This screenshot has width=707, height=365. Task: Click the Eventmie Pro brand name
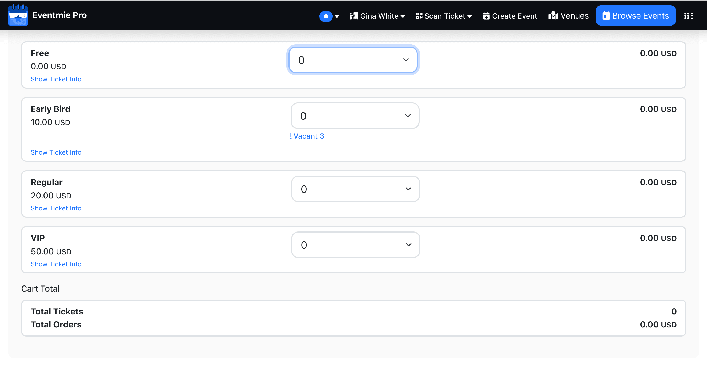click(59, 15)
